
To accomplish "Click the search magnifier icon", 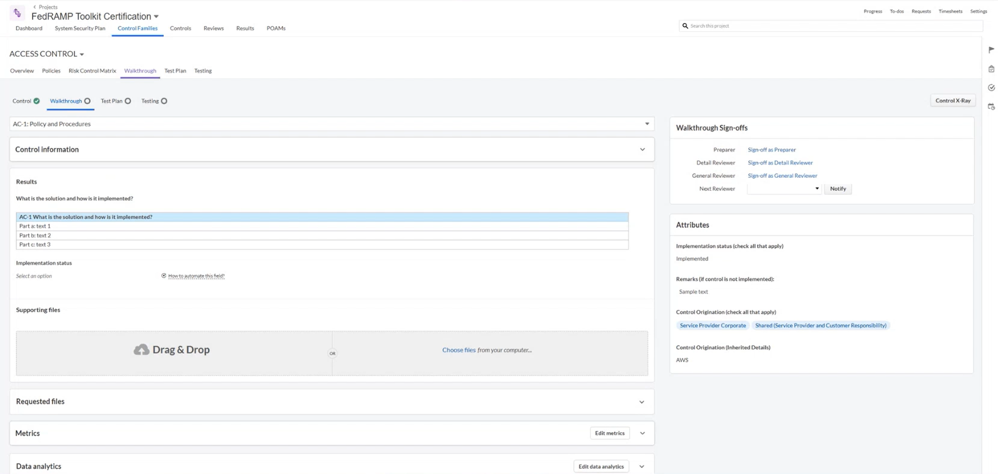I will tap(685, 26).
